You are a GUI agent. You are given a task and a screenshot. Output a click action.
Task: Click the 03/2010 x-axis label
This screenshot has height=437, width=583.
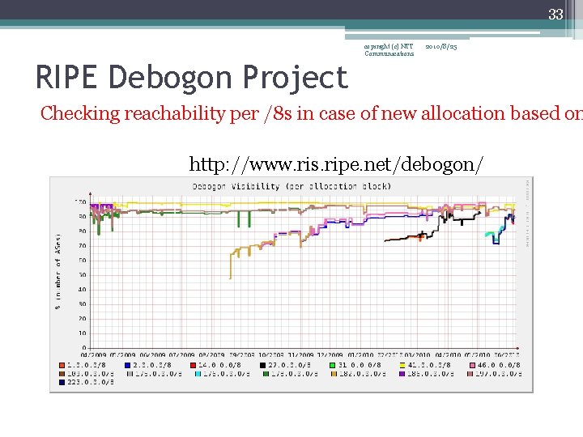coord(418,355)
